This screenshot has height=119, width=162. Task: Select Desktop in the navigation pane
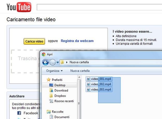pos(60,85)
